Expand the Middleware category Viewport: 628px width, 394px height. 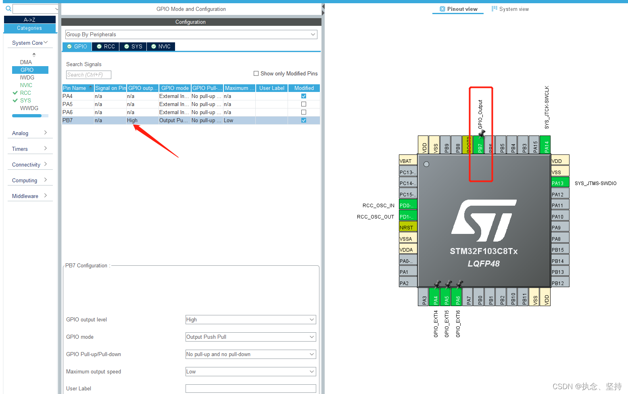click(30, 196)
